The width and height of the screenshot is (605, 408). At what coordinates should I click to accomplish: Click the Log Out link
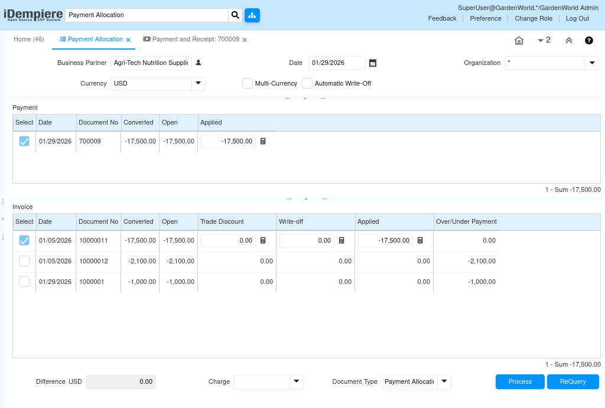point(577,18)
